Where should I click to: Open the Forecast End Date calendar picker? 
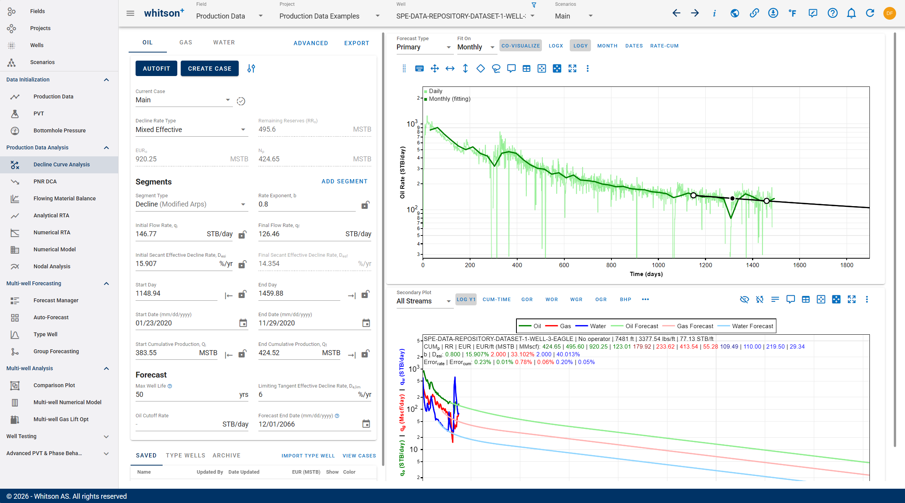tap(366, 424)
